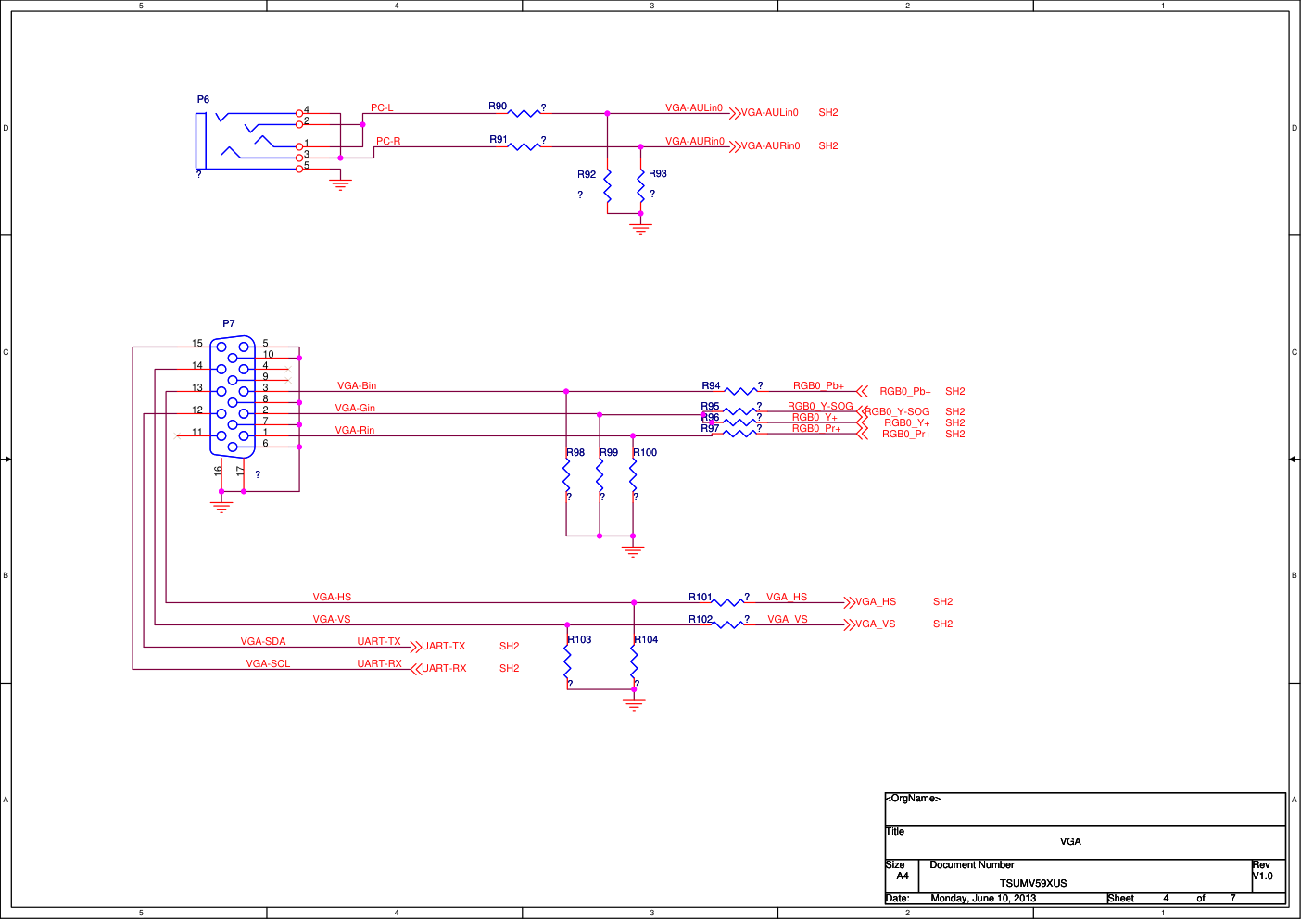Click the RGB0_Y+ off-page label
The height and width of the screenshot is (920, 1301).
tap(907, 423)
